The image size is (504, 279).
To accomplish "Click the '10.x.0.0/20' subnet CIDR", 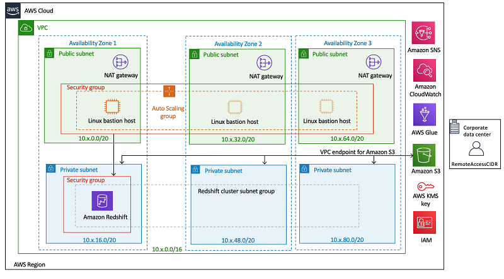I will pyautogui.click(x=93, y=138).
